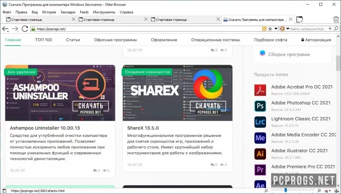Click the zoom in magnifier in status bar

(319, 191)
